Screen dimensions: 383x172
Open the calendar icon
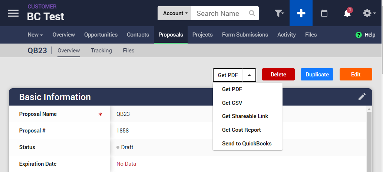[324, 13]
